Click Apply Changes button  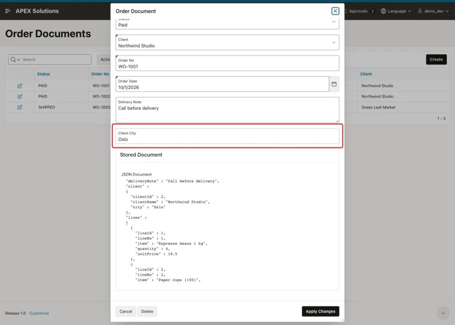coord(320,311)
